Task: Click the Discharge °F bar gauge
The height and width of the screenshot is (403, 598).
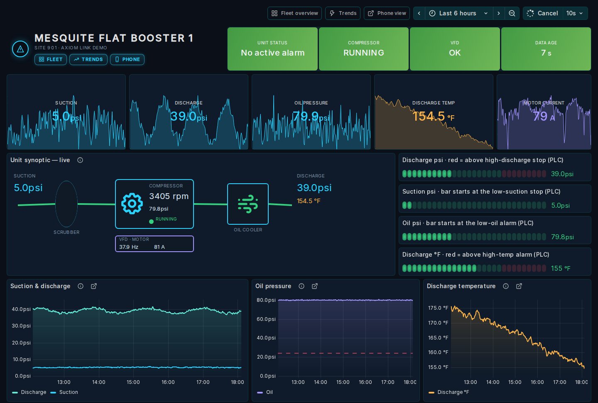Action: click(474, 268)
